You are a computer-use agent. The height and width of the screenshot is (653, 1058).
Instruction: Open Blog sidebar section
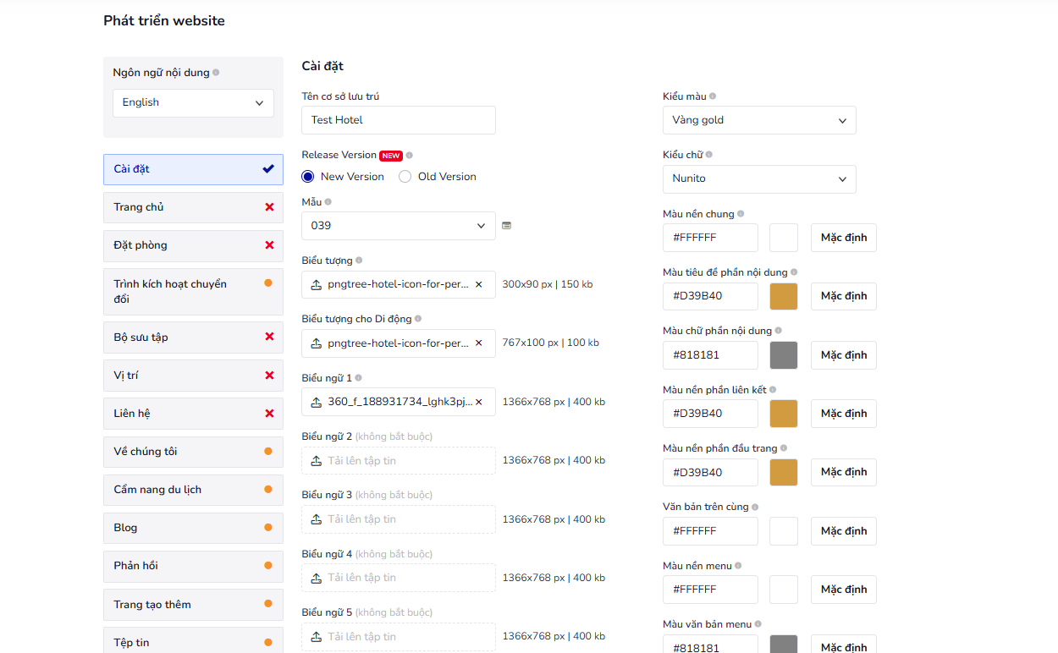(193, 528)
